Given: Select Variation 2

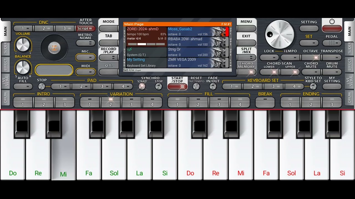Looking at the screenshot, I should (110, 102).
